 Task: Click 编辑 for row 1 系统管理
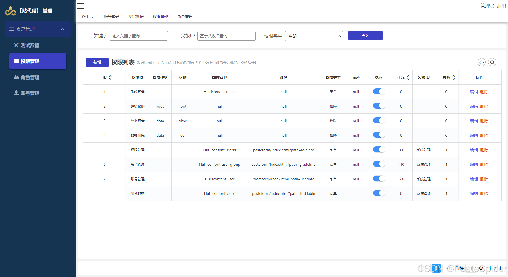point(474,92)
